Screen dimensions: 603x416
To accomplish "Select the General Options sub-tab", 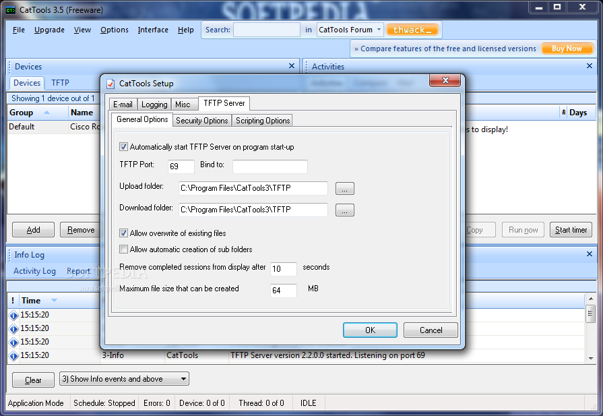I will (x=142, y=119).
